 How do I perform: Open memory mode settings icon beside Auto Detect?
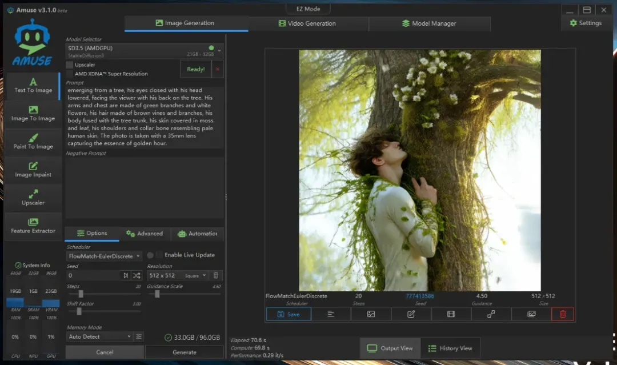(139, 337)
